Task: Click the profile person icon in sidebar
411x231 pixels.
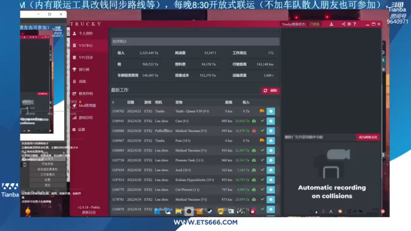Action: point(74,33)
